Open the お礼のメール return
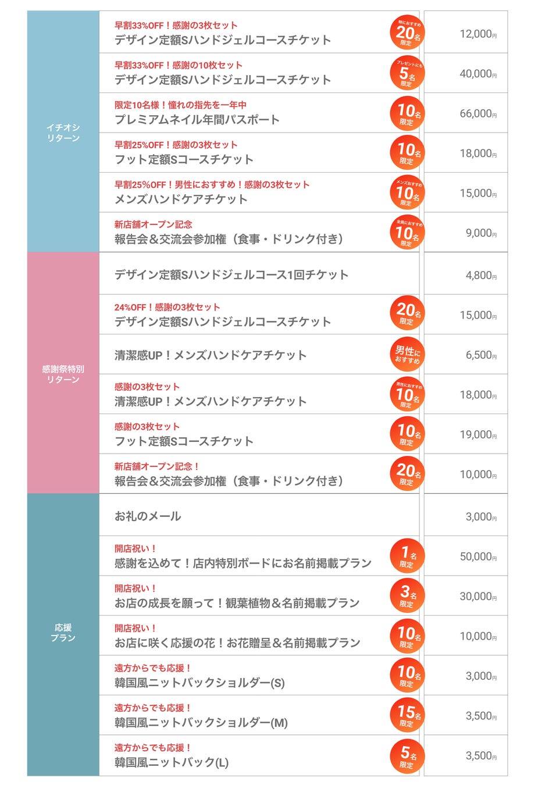This screenshot has width=535, height=785. [148, 516]
